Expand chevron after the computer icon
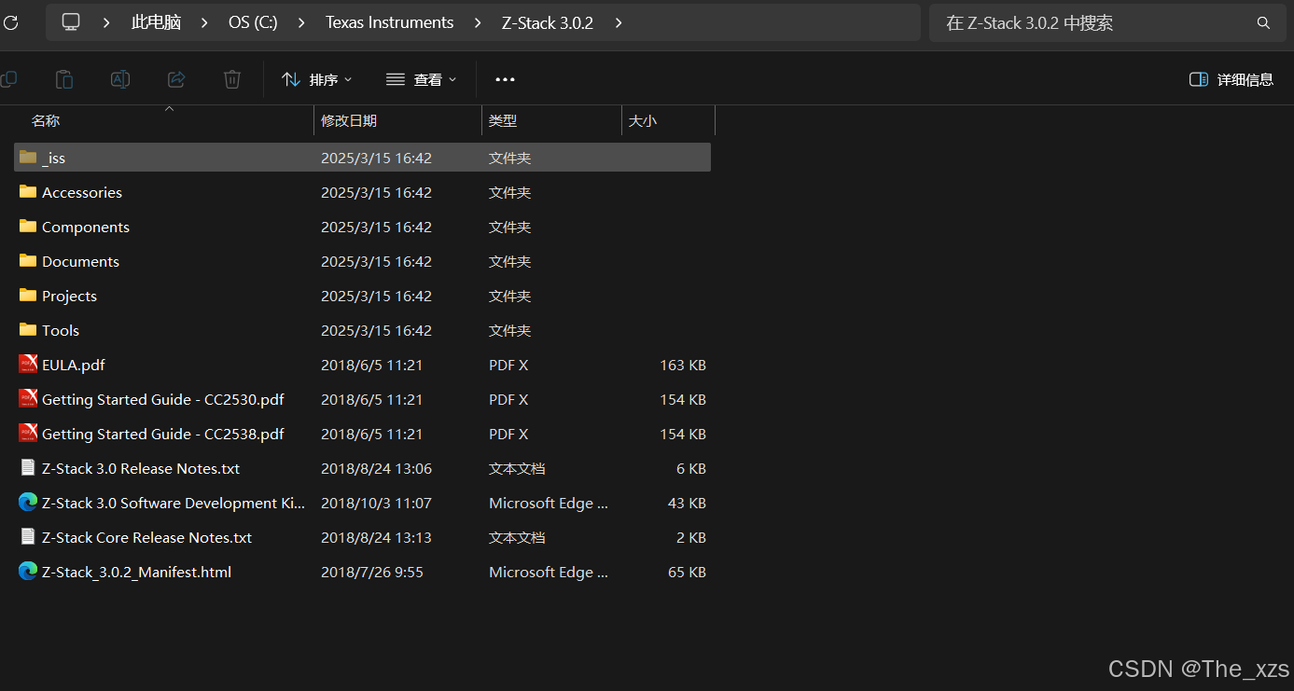1294x691 pixels. pyautogui.click(x=106, y=22)
